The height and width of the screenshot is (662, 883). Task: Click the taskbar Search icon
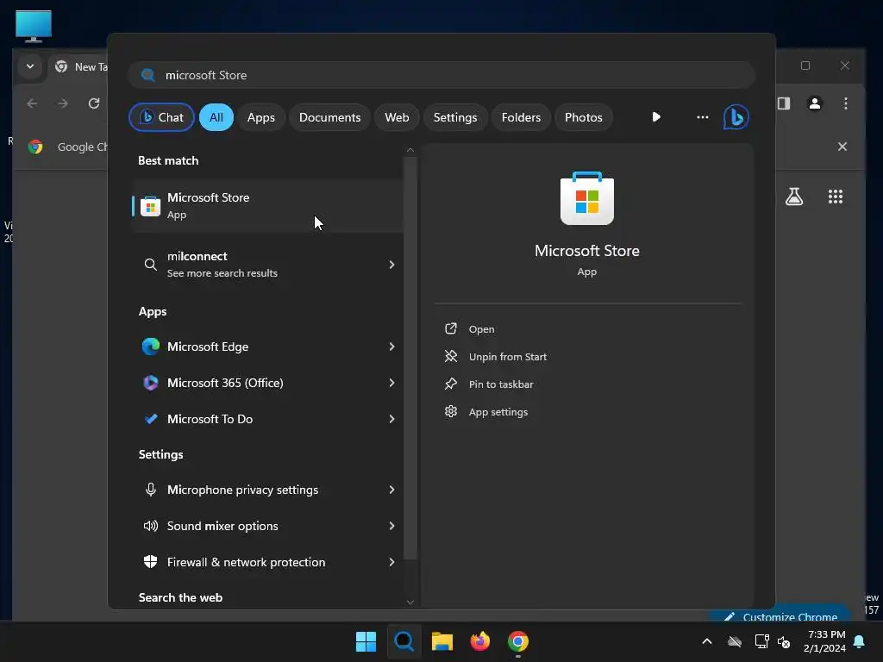pos(404,641)
